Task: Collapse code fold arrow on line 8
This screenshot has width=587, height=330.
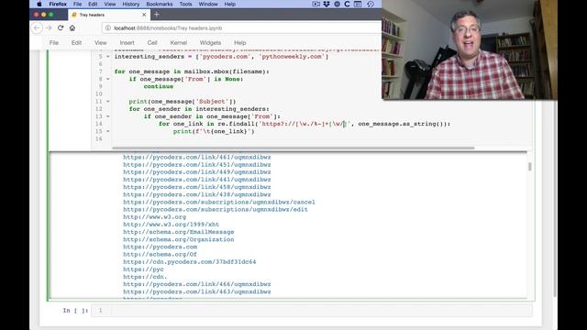Action: point(108,79)
